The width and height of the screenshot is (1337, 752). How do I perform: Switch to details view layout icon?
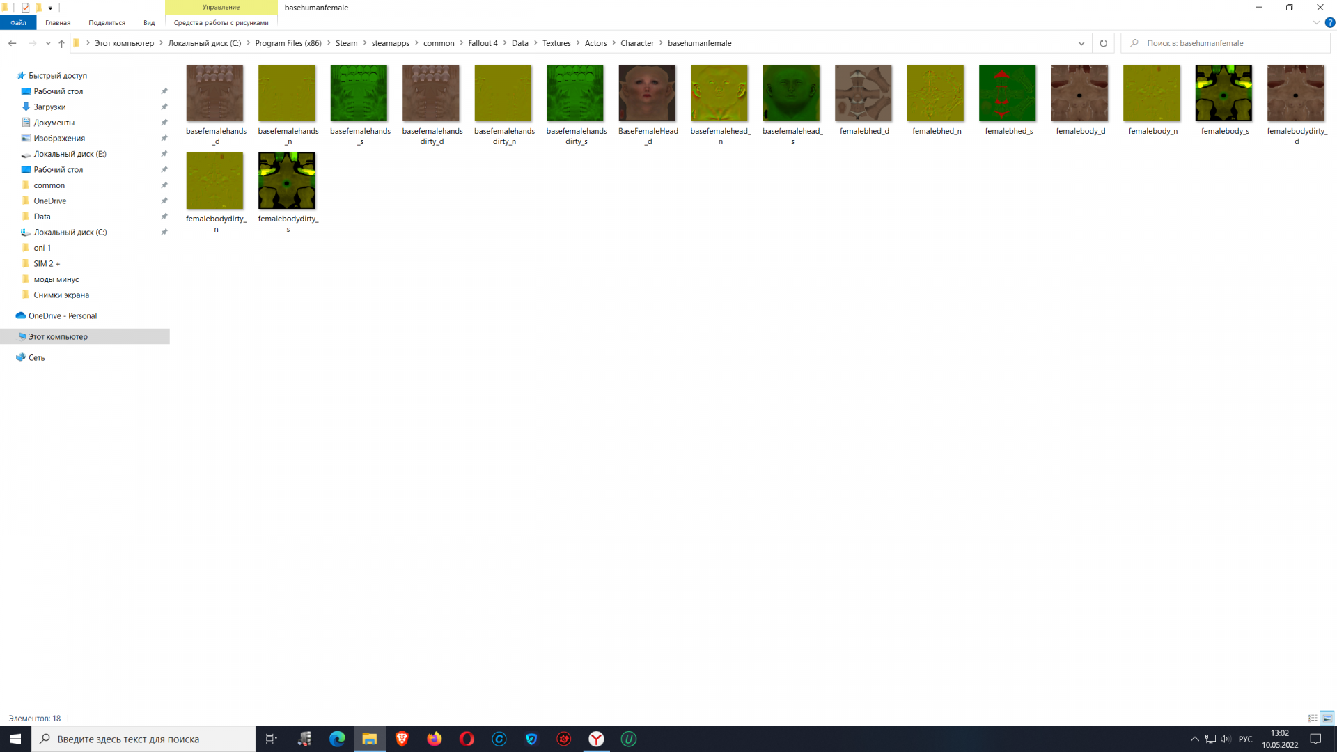(1312, 718)
